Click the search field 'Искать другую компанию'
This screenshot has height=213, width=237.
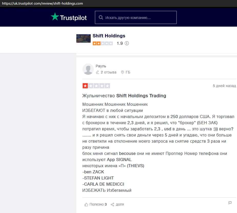tap(136, 17)
